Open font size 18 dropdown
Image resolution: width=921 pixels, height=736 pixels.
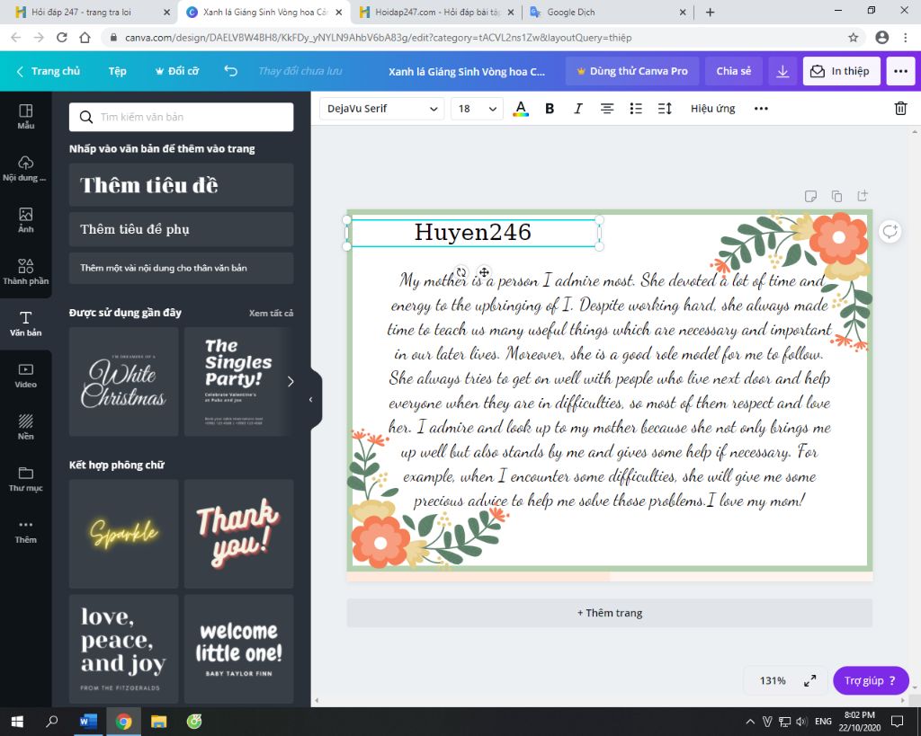click(477, 109)
